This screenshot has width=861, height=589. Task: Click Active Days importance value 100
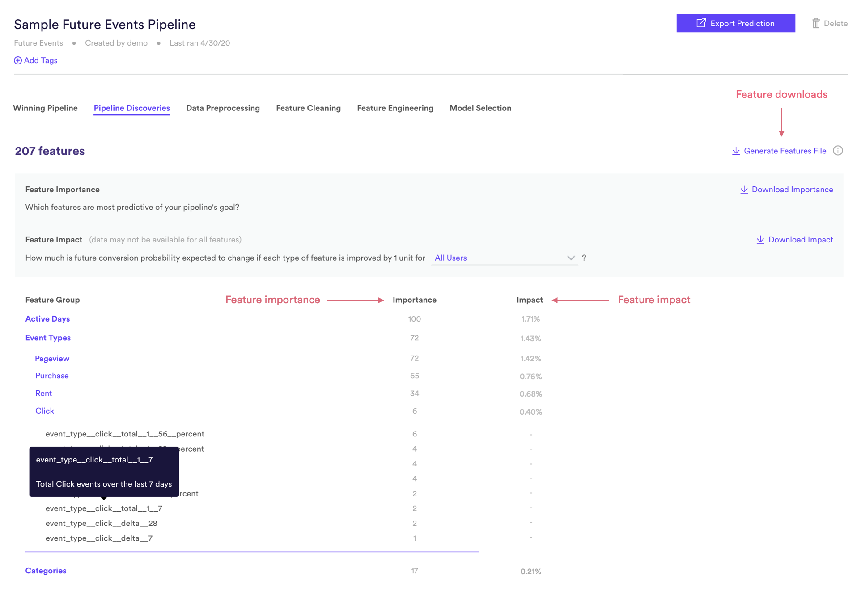click(414, 319)
